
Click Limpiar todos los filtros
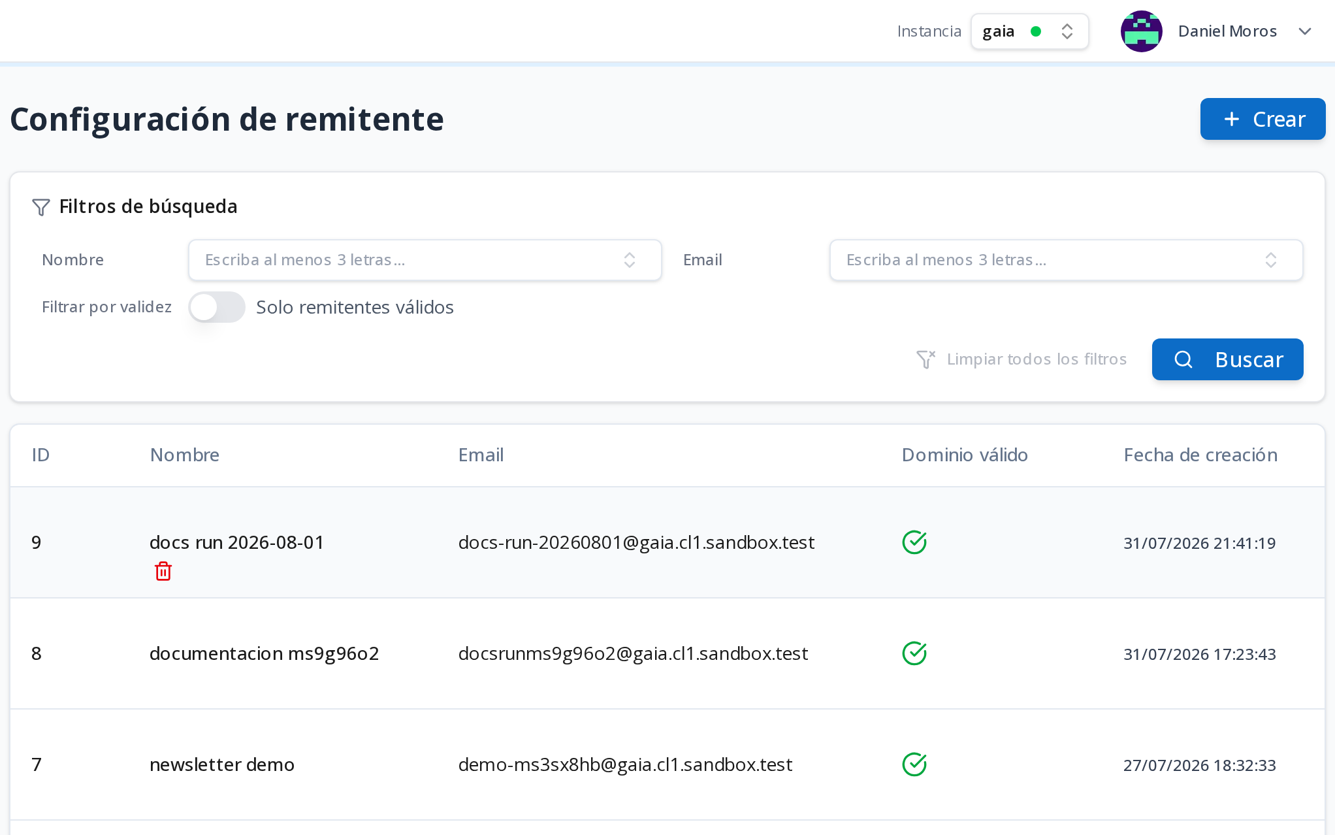coord(1021,359)
